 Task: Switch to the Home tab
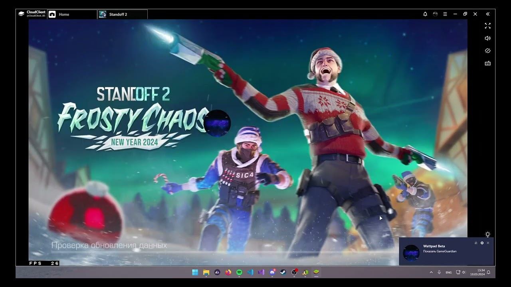(x=72, y=14)
